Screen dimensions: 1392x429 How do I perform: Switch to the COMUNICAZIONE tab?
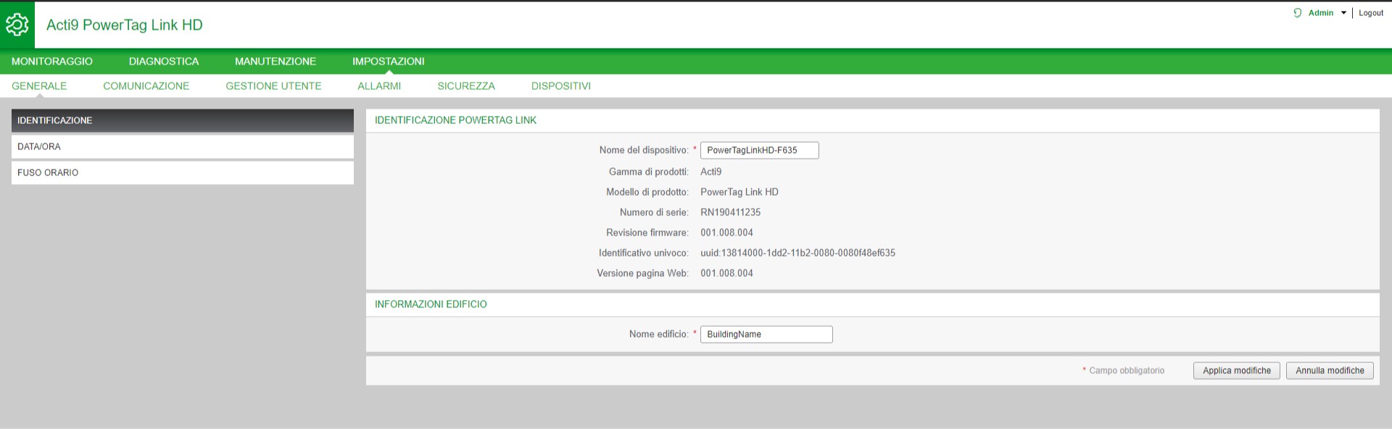coord(146,86)
